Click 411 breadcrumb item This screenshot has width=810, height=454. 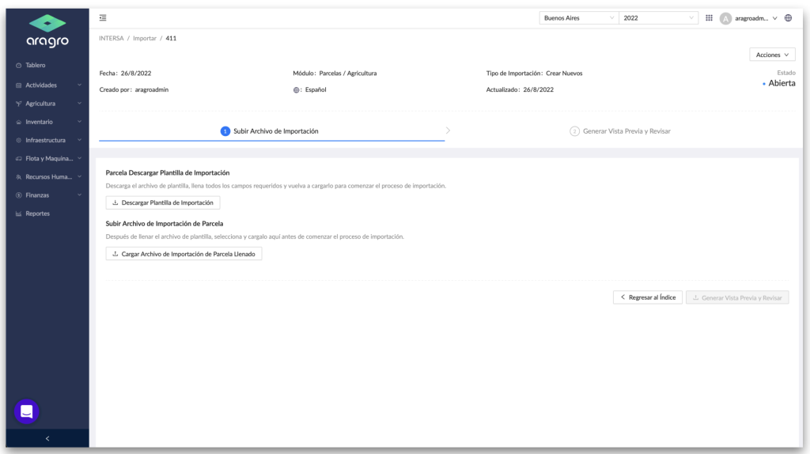[x=171, y=38]
